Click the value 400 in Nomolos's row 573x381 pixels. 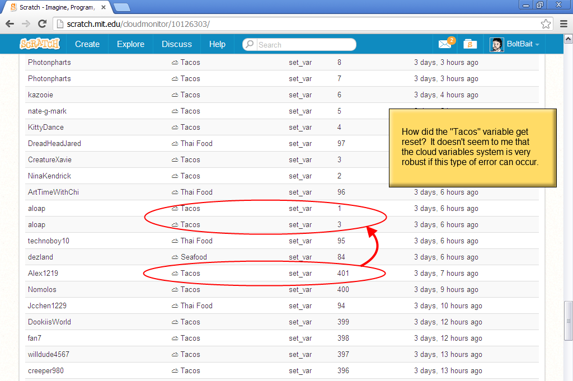pyautogui.click(x=343, y=290)
